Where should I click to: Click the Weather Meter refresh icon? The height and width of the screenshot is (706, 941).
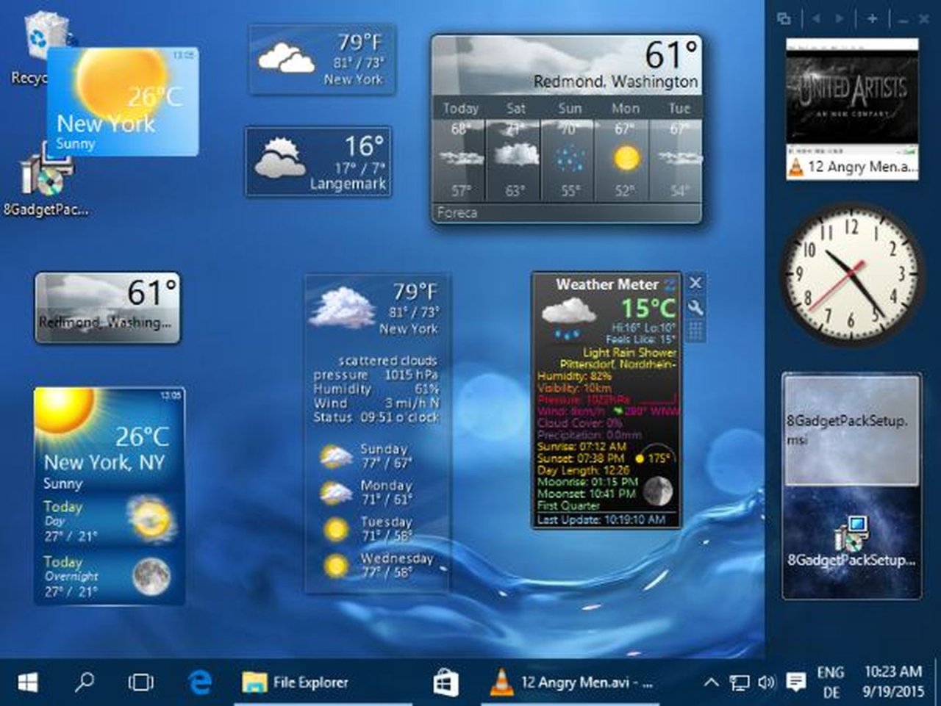pyautogui.click(x=670, y=284)
